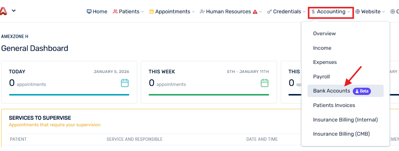Open Bank Accounts menu entry
The width and height of the screenshot is (399, 151).
(x=331, y=91)
